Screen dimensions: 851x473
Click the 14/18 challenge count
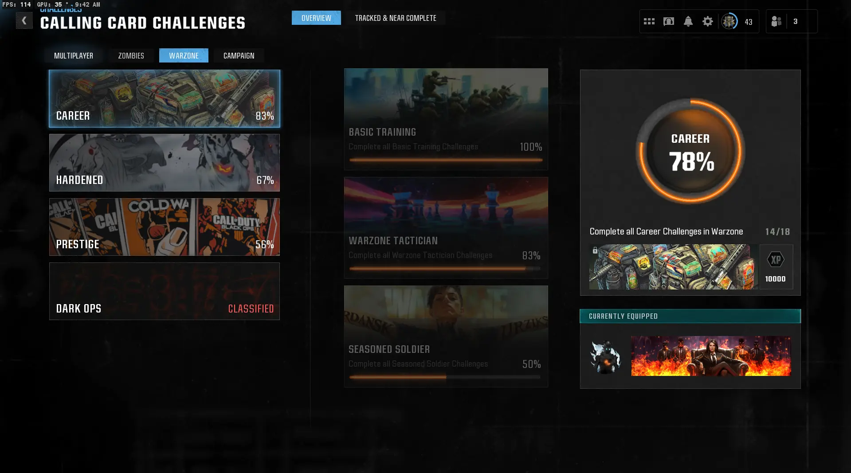click(778, 232)
